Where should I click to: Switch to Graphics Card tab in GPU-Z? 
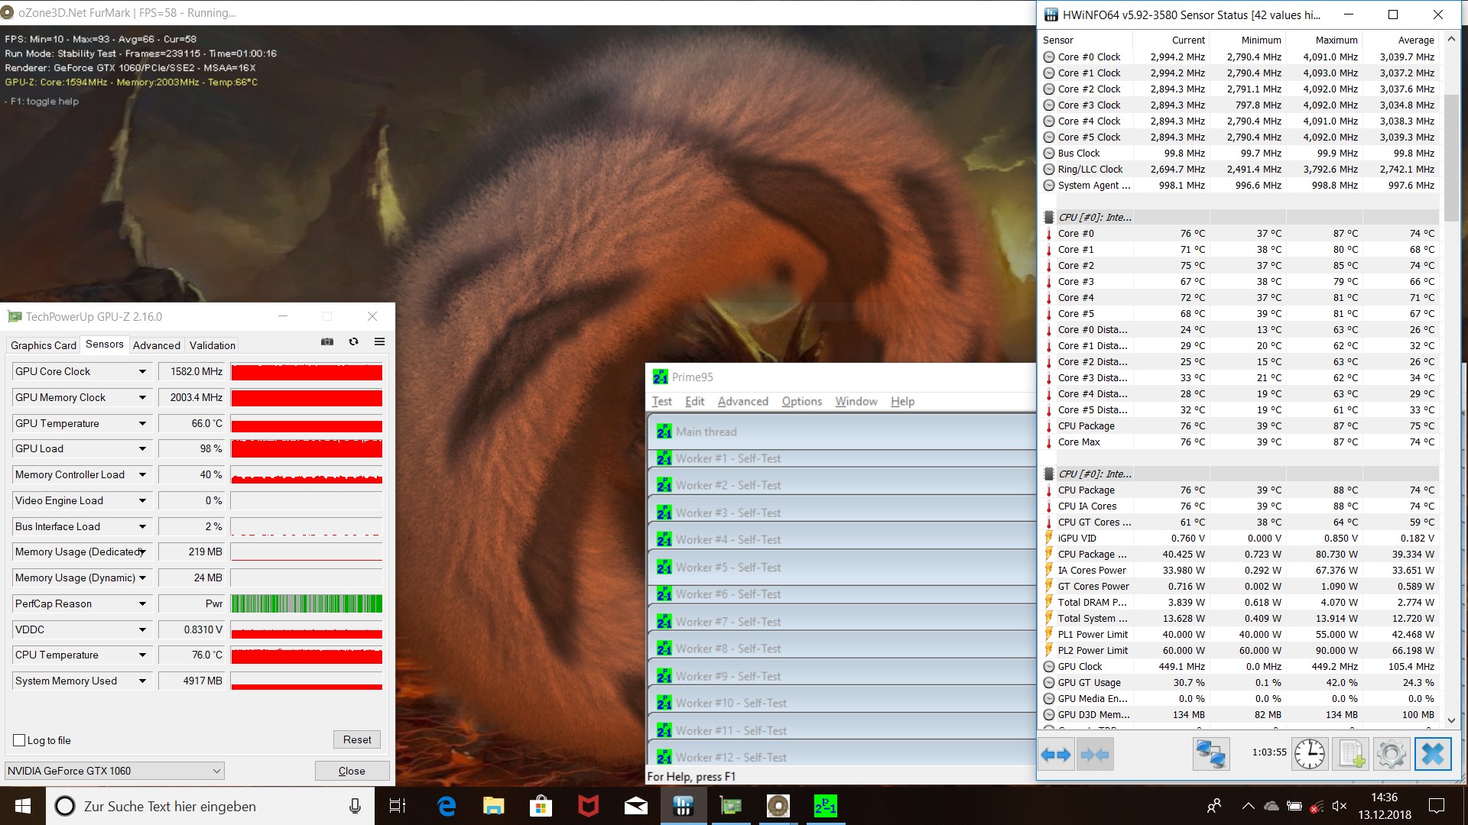(44, 345)
